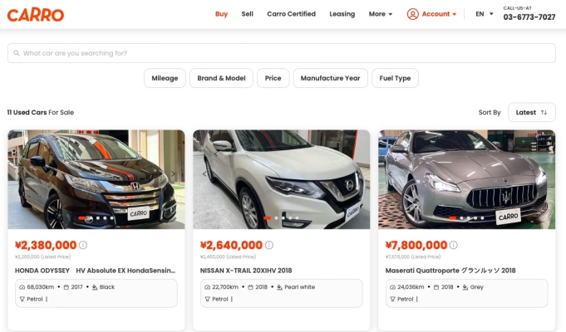This screenshot has height=332, width=566.
Task: Show next photo of Honda Odyssey
Action: pyautogui.click(x=173, y=173)
